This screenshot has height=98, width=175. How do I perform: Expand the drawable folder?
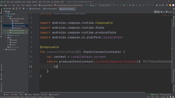8,40
